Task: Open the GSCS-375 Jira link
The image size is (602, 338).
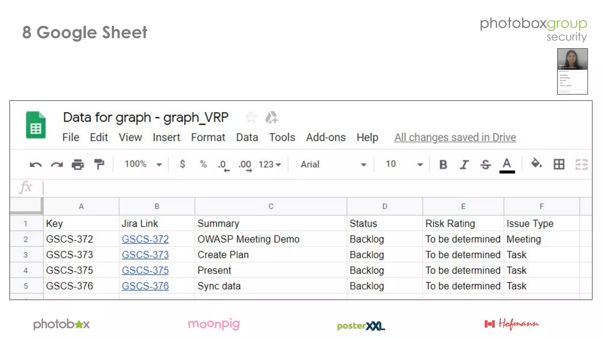Action: coord(145,270)
